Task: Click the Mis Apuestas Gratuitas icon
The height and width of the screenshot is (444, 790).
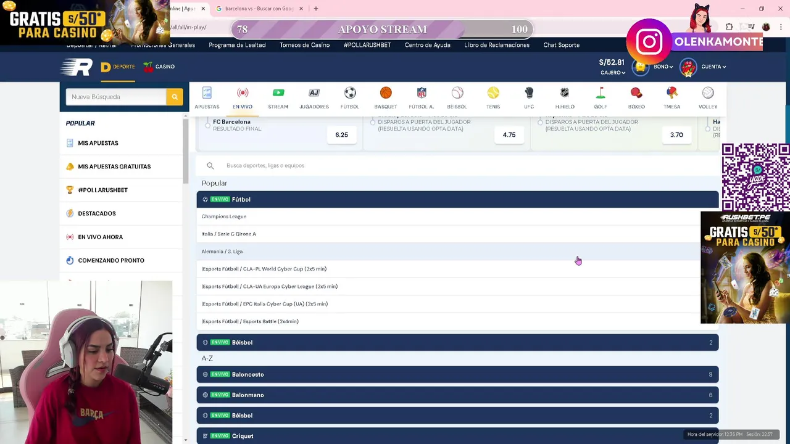Action: point(70,166)
